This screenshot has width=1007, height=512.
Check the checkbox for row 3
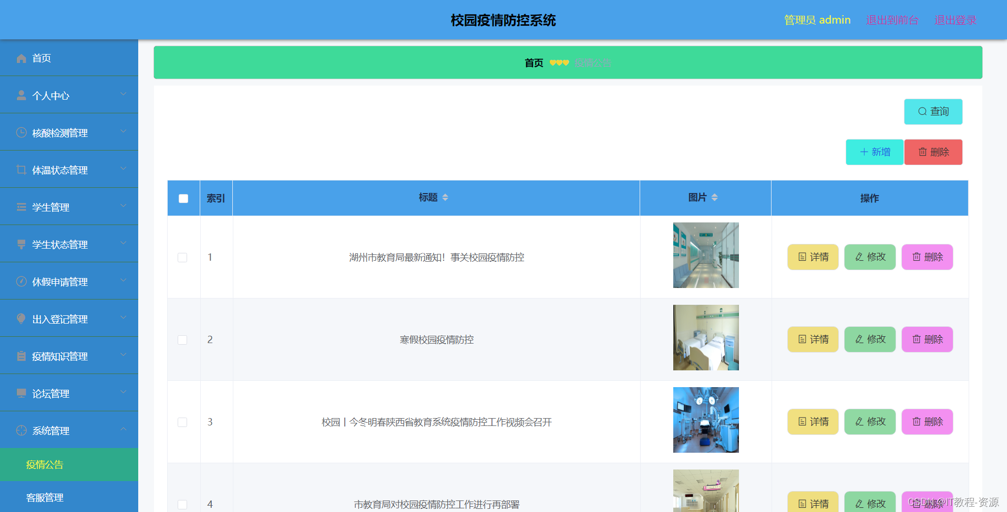click(x=182, y=422)
